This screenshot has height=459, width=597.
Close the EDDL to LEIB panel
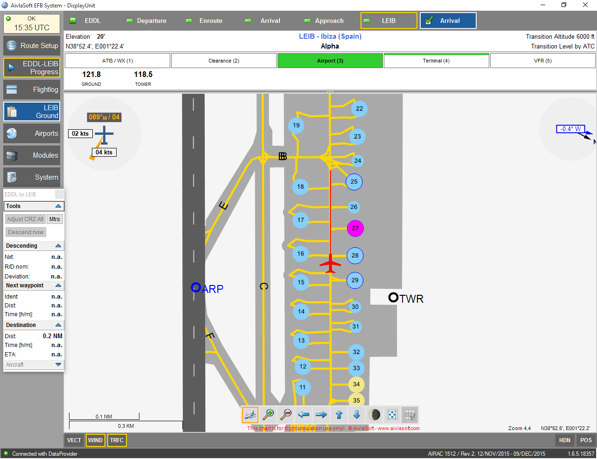(x=59, y=195)
